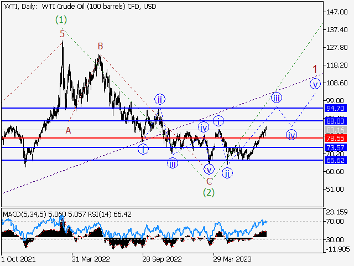Click forecast circled iii label above the 94.70 line
The image size is (354, 266).
click(277, 98)
